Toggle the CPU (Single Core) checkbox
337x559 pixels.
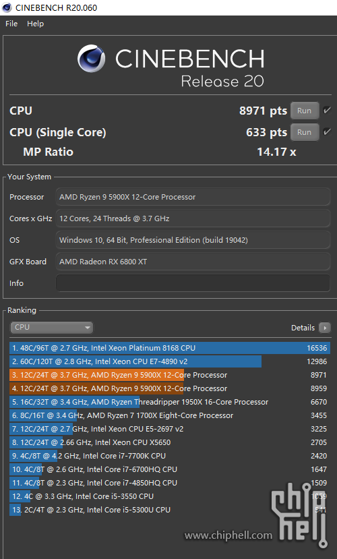coord(327,132)
